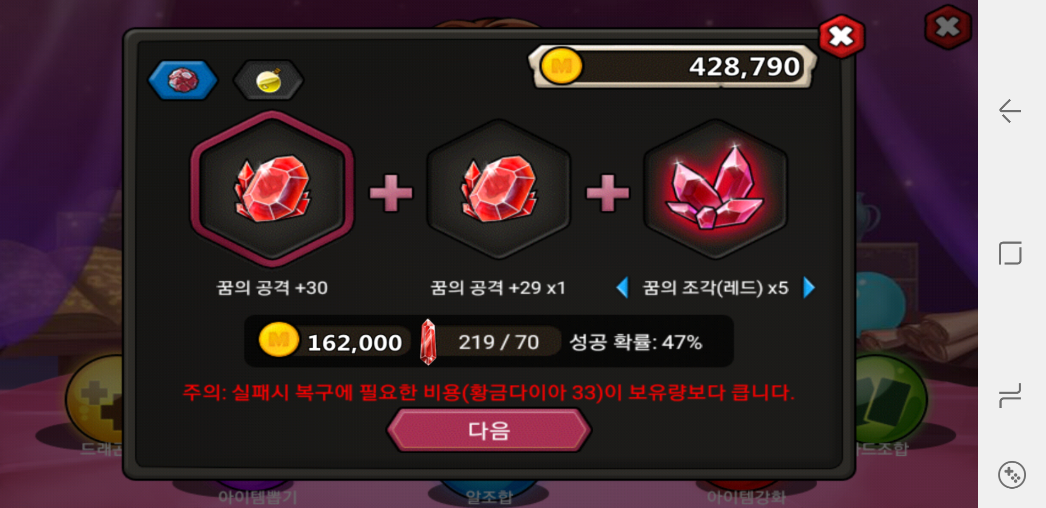Select previous fragment with left blue arrow
This screenshot has width=1046, height=508.
click(622, 287)
